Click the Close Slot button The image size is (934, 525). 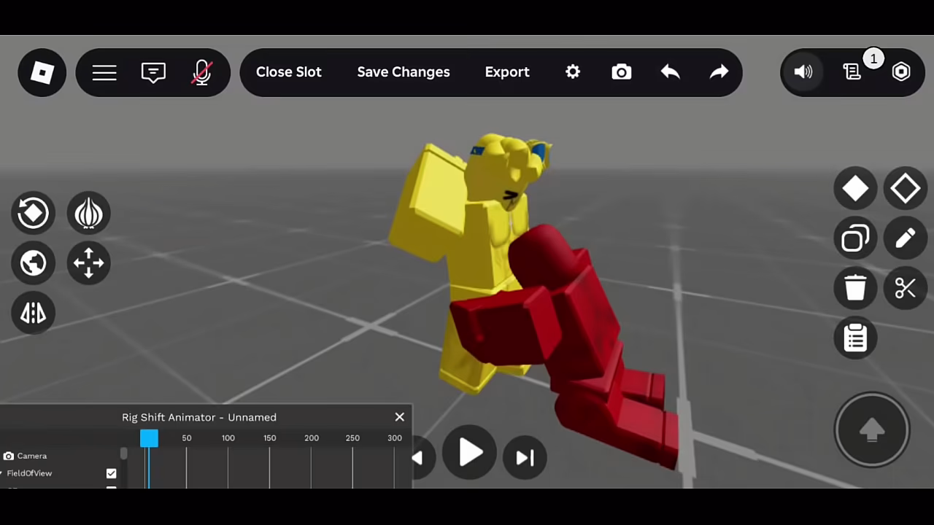click(288, 72)
